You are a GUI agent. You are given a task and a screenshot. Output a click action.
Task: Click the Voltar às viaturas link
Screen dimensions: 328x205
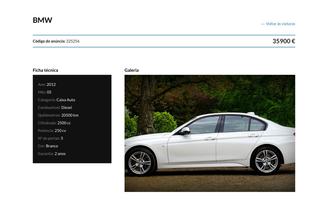[x=280, y=24]
